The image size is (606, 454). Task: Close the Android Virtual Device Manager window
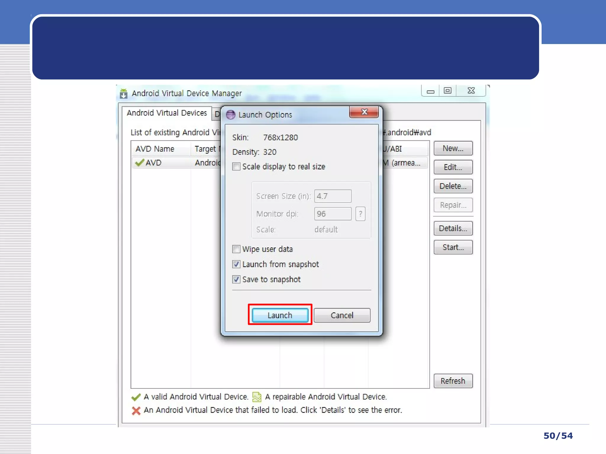click(471, 91)
